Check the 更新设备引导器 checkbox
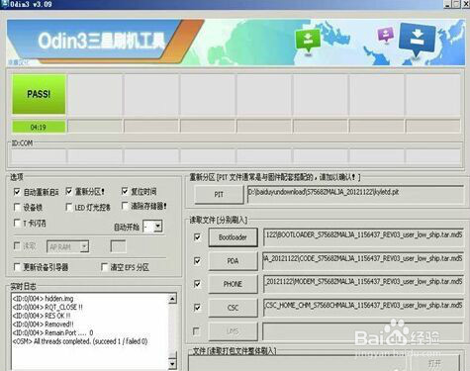 coord(17,267)
